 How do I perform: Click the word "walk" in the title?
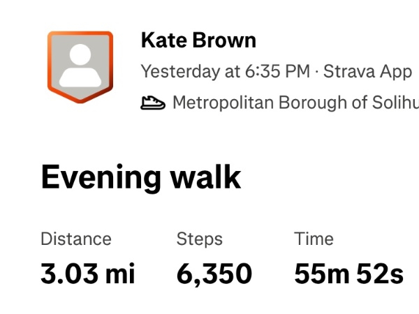[x=205, y=177]
